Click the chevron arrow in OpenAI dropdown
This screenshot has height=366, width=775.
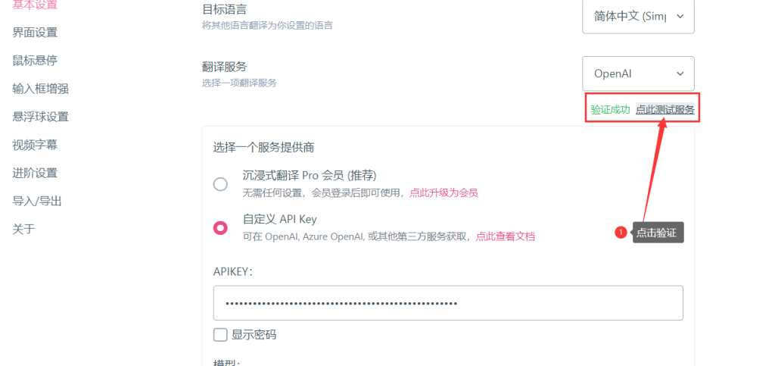680,74
